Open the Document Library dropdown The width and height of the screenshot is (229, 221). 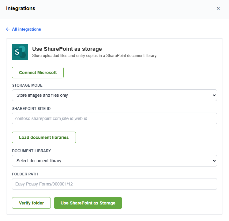click(x=114, y=161)
